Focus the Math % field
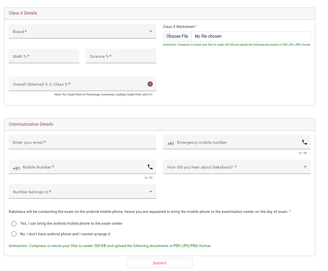 (44, 56)
